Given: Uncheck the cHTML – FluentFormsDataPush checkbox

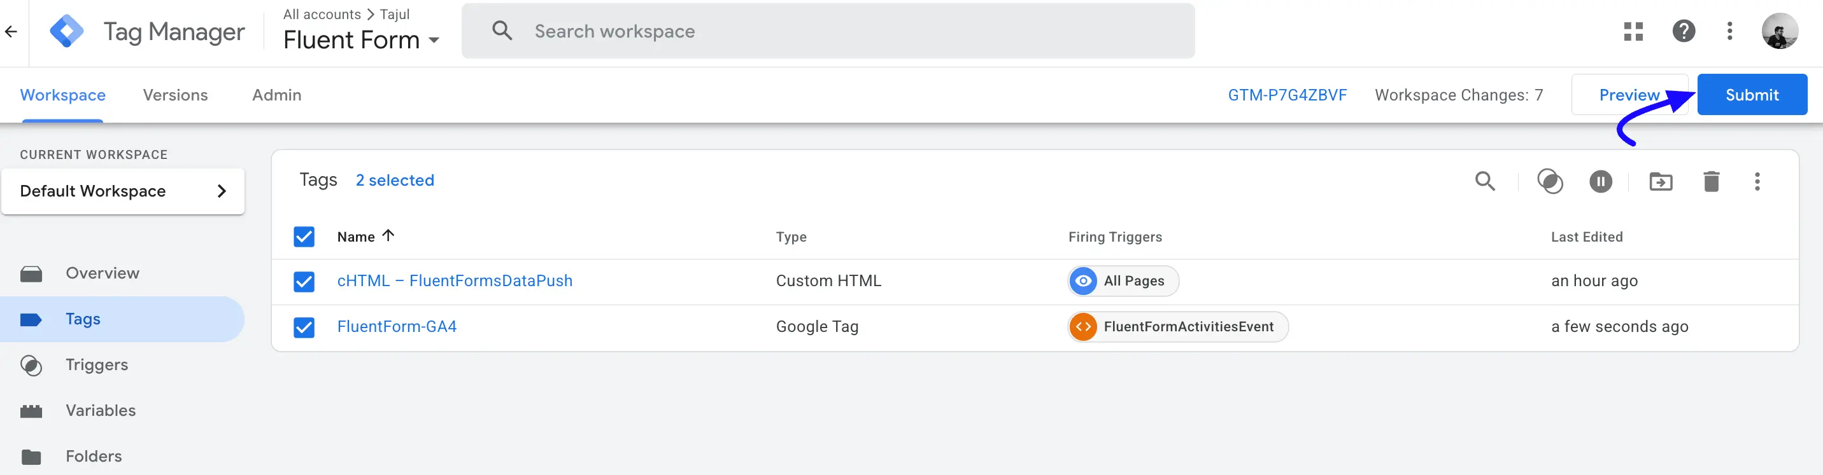Looking at the screenshot, I should tap(304, 281).
